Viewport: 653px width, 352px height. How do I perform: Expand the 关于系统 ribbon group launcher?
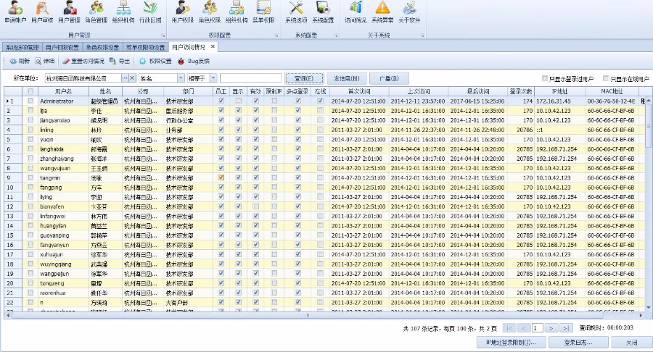(422, 35)
